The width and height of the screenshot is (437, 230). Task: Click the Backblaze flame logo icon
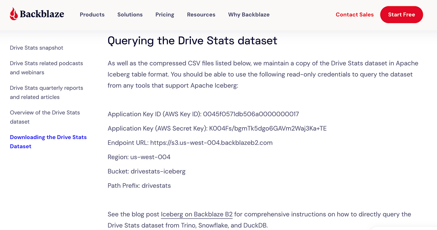point(14,14)
